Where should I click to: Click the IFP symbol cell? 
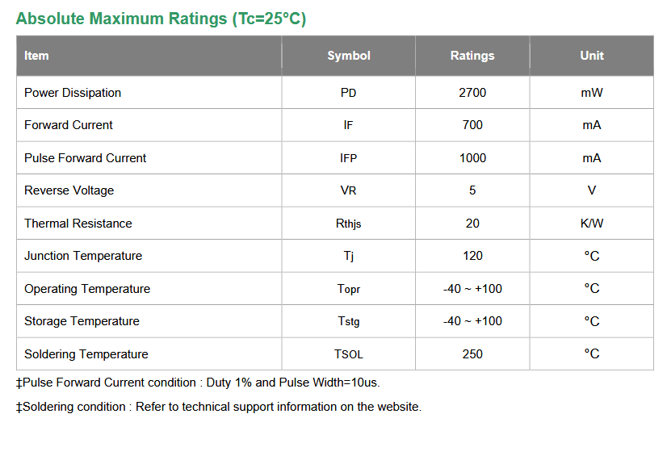(x=348, y=158)
